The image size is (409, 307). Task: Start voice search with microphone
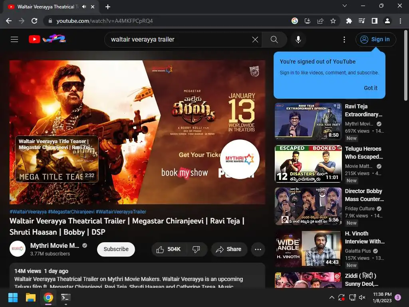click(298, 40)
